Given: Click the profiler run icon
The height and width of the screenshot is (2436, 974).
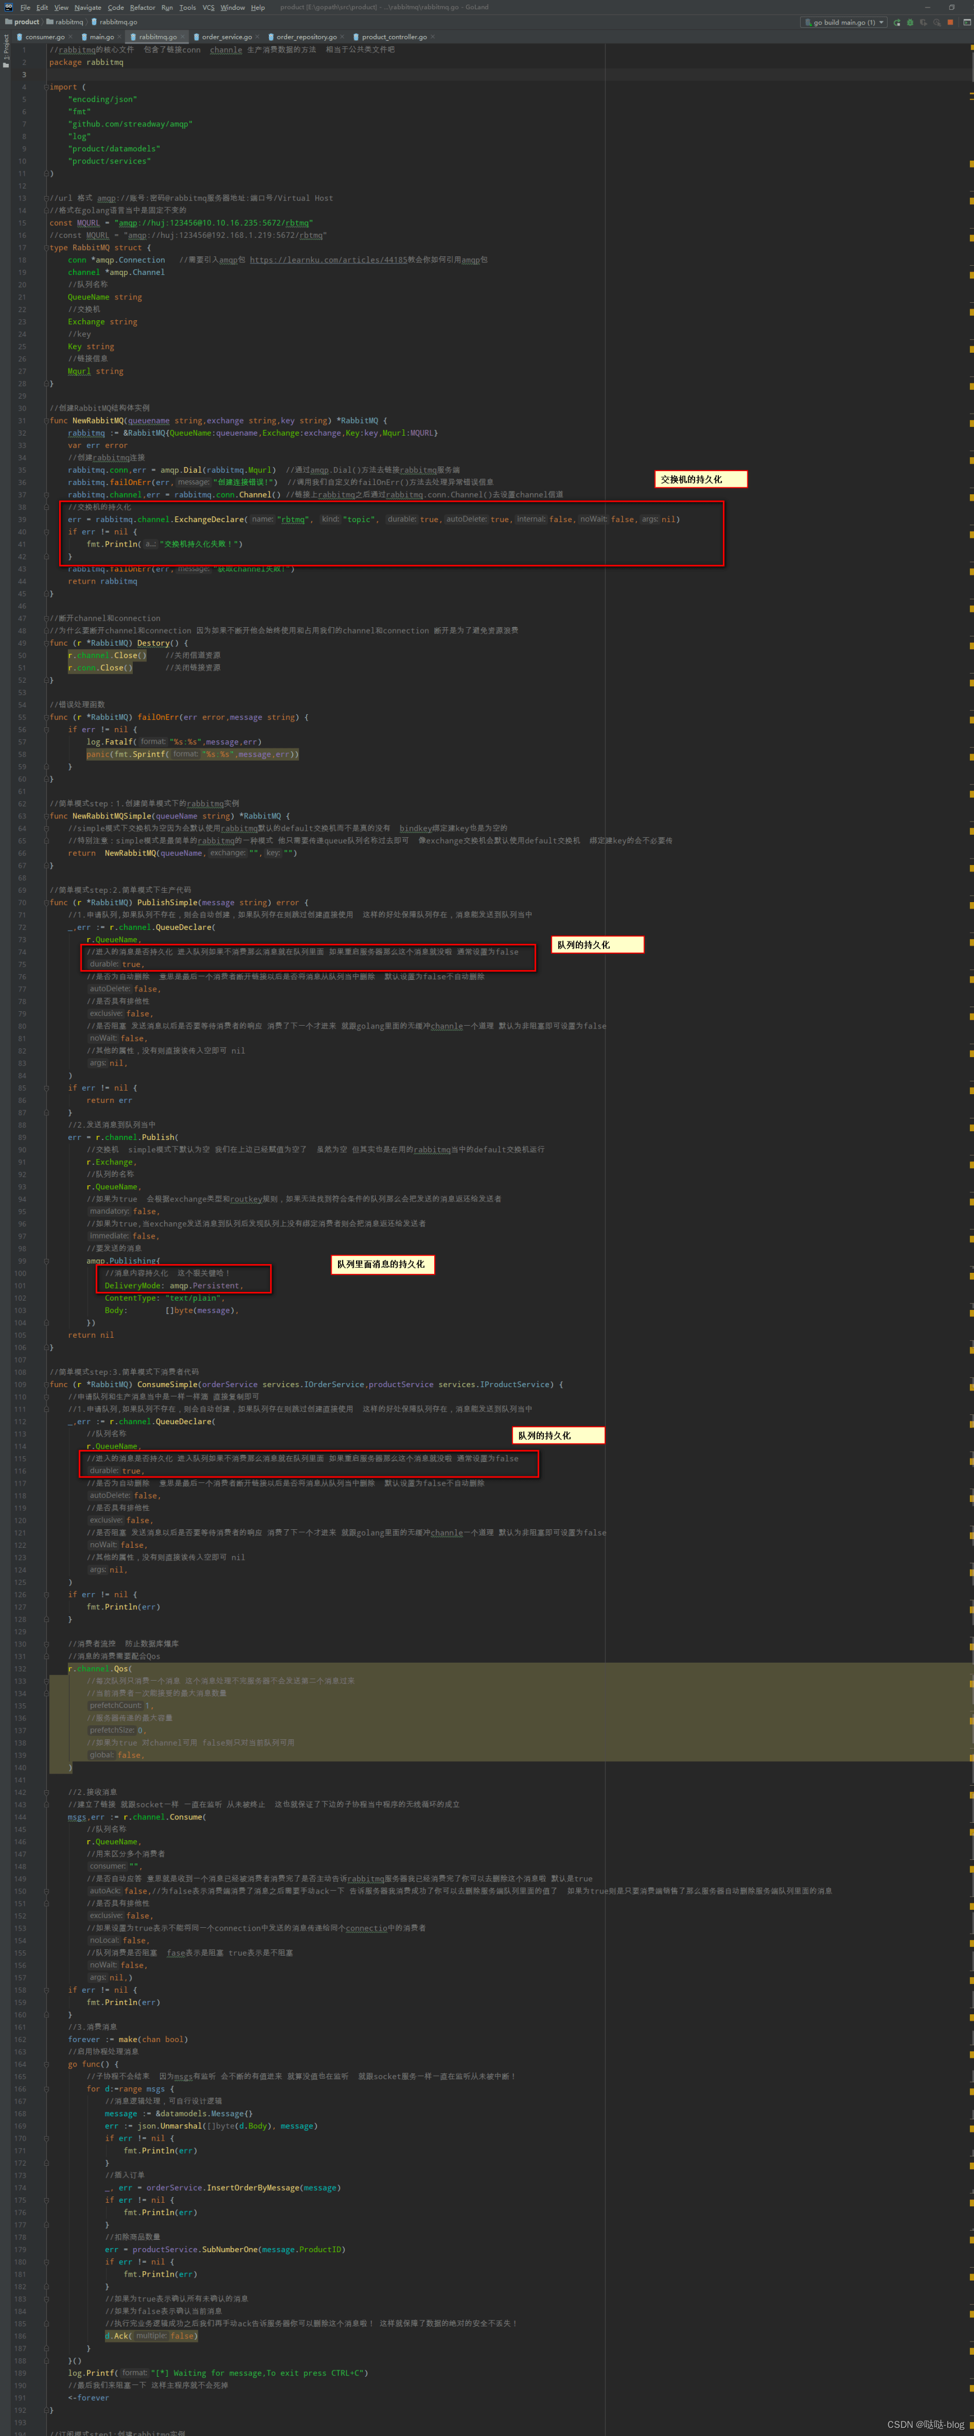Looking at the screenshot, I should (936, 23).
